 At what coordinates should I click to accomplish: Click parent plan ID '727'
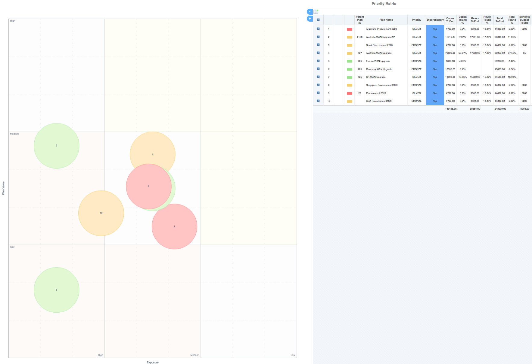tap(360, 53)
